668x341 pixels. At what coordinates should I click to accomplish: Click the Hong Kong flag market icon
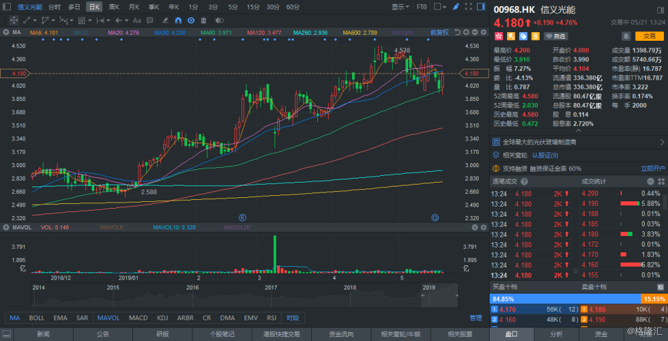[x=498, y=36]
